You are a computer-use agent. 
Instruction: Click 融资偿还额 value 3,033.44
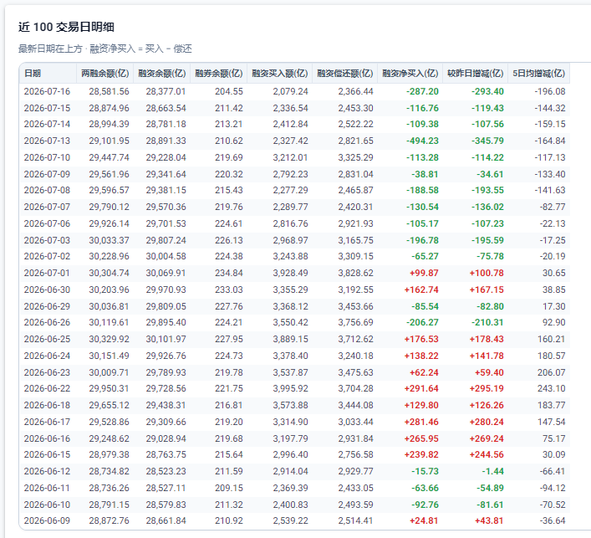tap(355, 422)
